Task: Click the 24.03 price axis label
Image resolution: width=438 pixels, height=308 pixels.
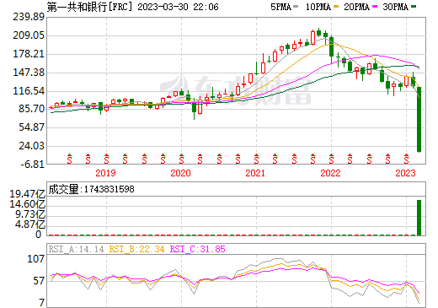Action: coord(32,146)
